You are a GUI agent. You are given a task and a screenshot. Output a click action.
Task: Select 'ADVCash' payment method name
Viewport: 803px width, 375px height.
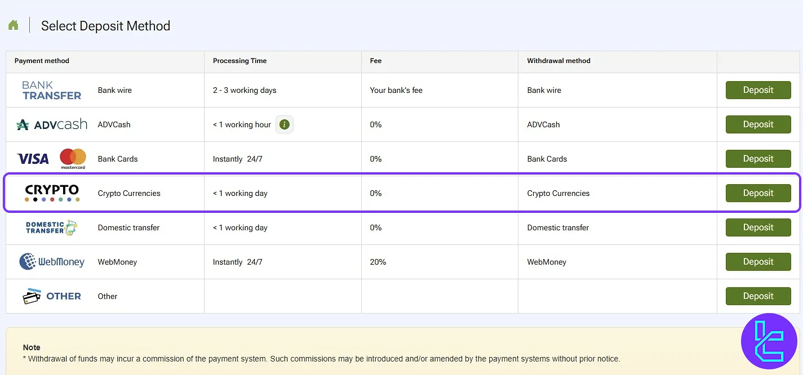[114, 124]
